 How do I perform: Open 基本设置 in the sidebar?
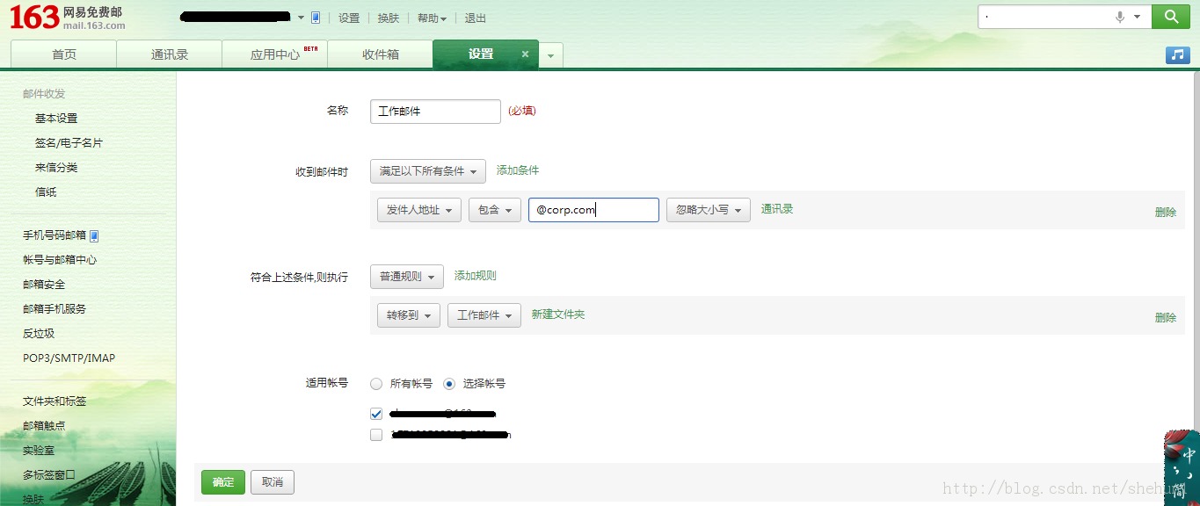click(56, 119)
